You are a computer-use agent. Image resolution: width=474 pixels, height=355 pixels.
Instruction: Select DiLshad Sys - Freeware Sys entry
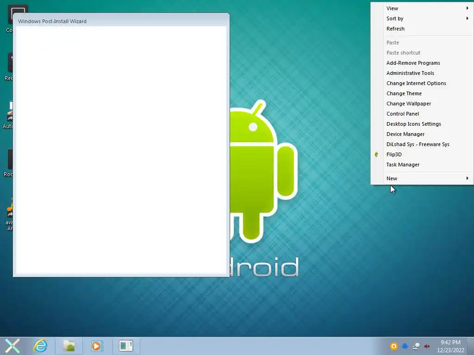point(422,144)
